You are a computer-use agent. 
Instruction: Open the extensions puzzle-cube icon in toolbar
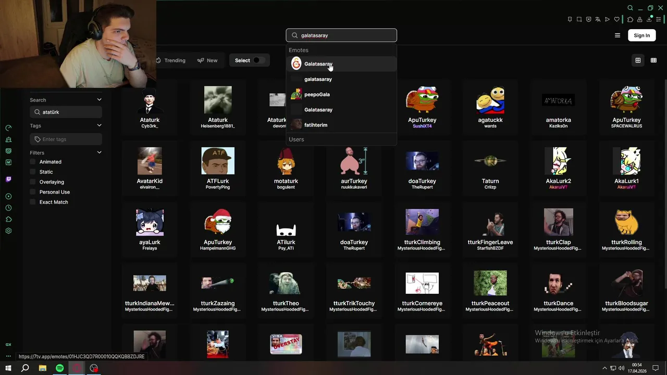(x=630, y=19)
